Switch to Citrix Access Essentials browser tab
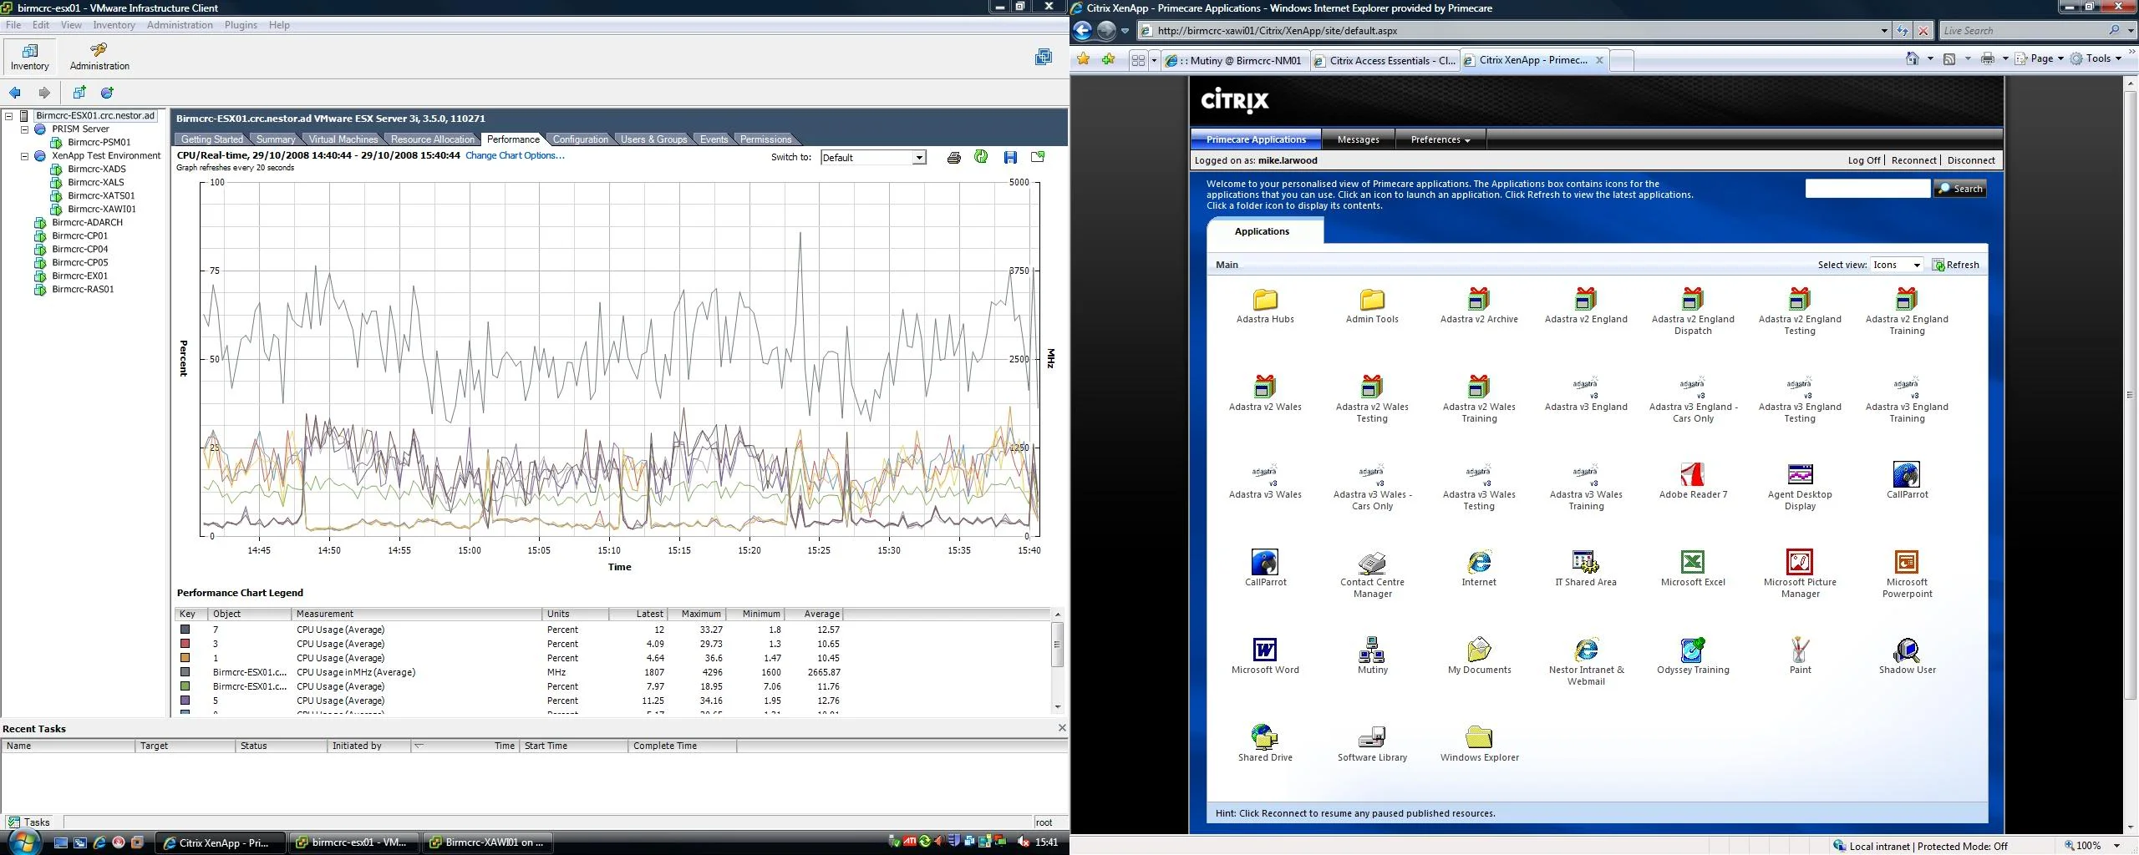The height and width of the screenshot is (855, 2139). click(1385, 60)
